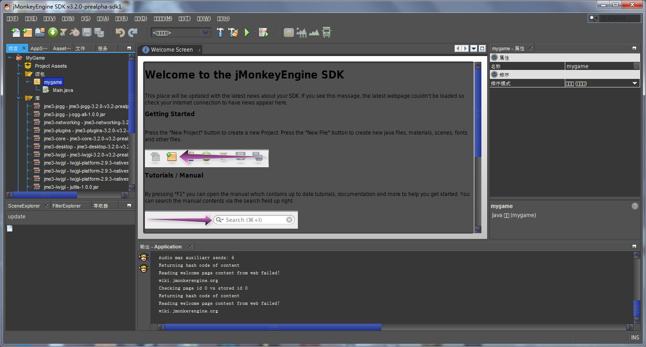This screenshot has width=646, height=347.
Task: Click the green Run Project play icon
Action: coord(246,32)
